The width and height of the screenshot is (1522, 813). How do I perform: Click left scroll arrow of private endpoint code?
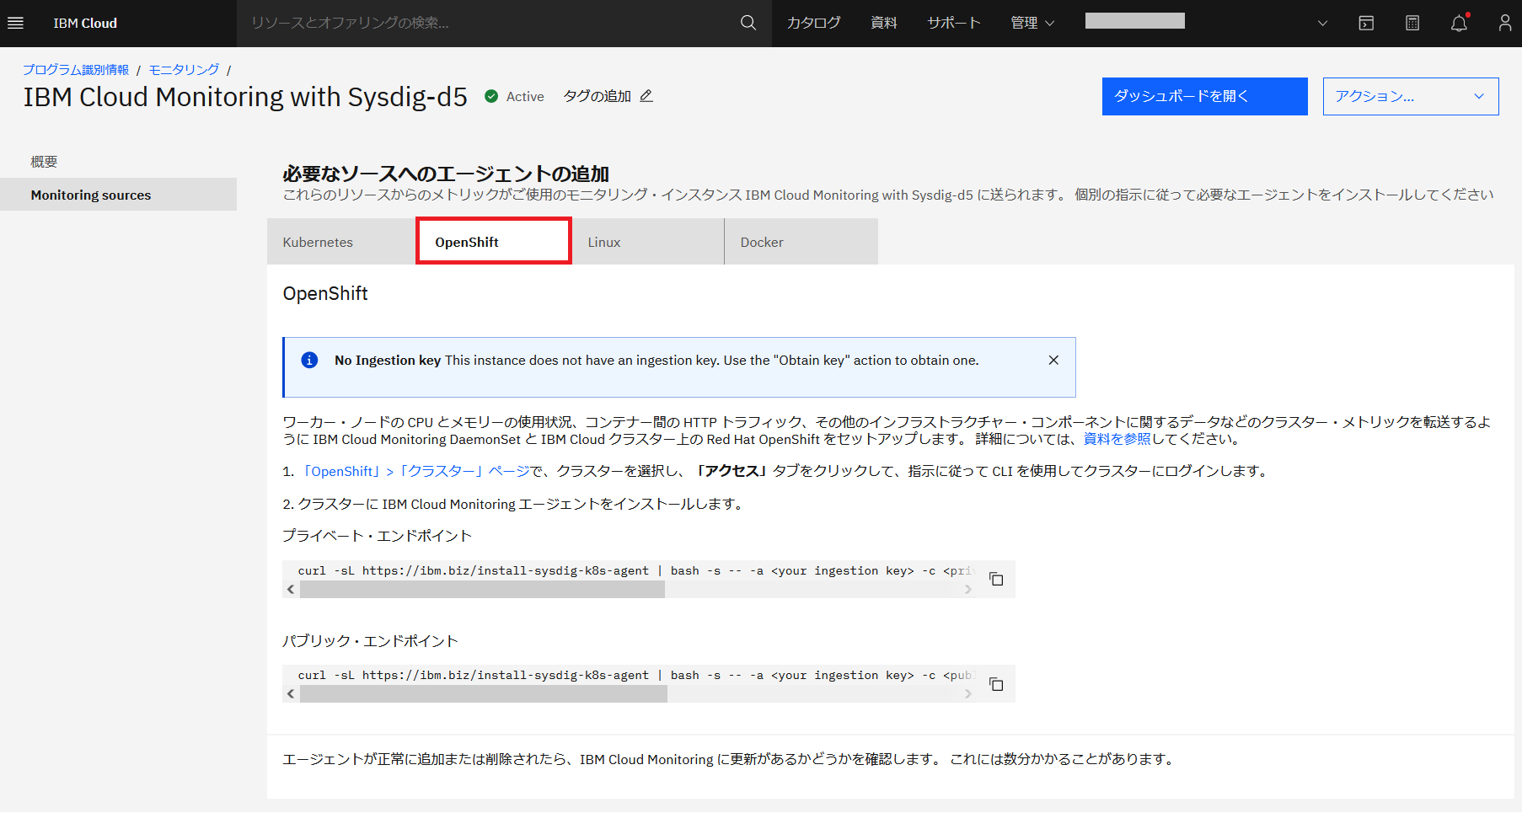[x=291, y=590]
